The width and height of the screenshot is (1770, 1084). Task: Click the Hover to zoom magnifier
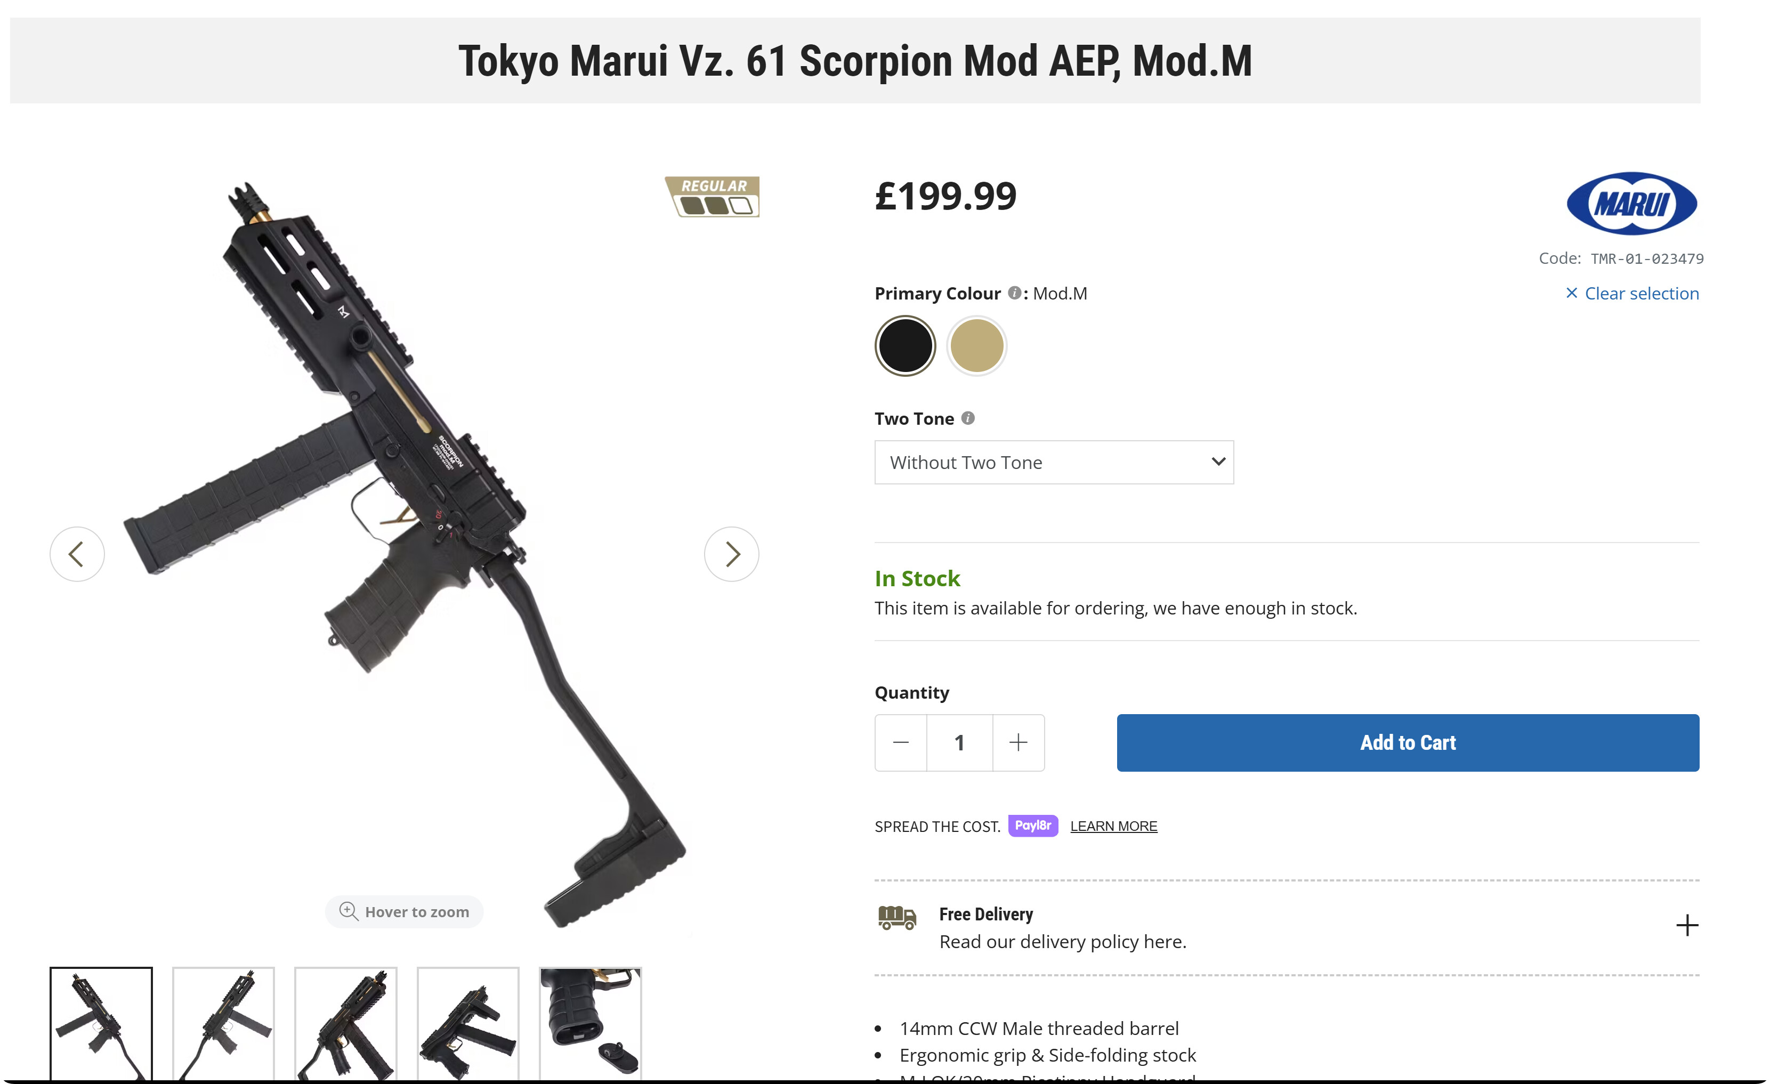coord(349,911)
